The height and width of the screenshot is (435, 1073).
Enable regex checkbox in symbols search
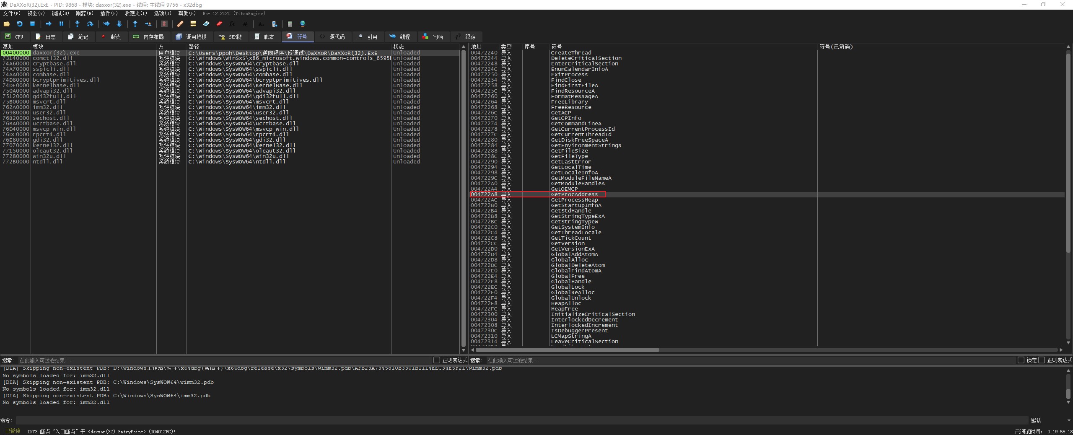click(1041, 360)
